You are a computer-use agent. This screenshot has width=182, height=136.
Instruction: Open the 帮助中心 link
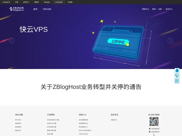[146, 9]
